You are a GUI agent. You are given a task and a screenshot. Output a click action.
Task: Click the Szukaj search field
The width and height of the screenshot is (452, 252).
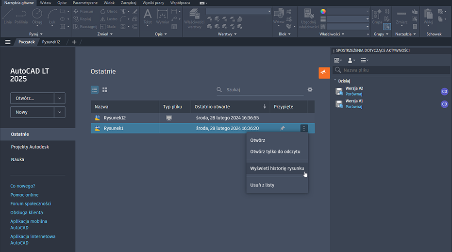click(260, 90)
